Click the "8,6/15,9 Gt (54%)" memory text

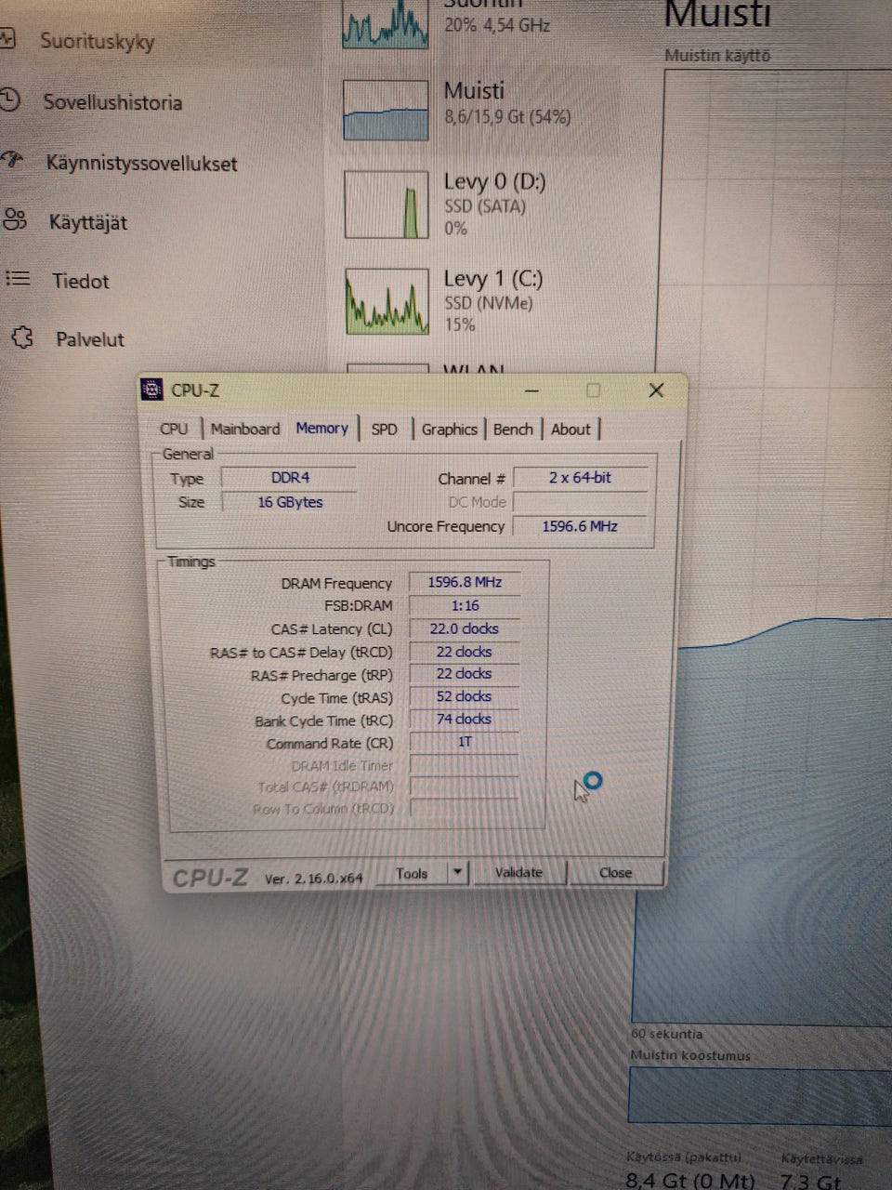[507, 117]
